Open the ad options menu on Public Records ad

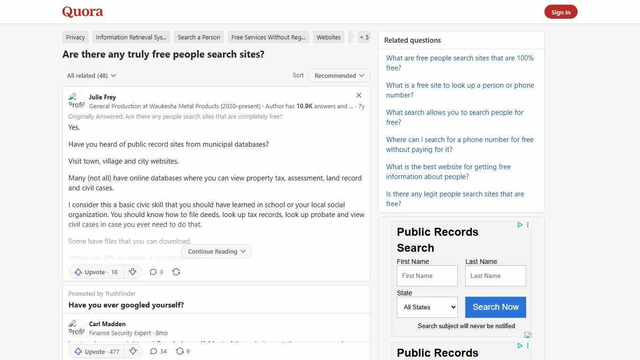click(528, 225)
